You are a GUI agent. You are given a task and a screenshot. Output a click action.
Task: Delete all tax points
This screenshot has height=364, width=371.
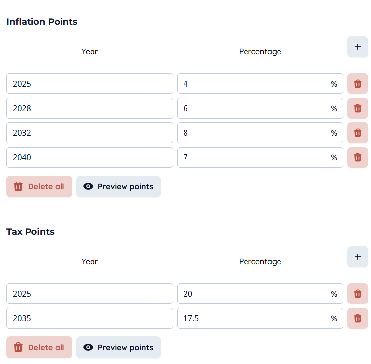(x=39, y=347)
